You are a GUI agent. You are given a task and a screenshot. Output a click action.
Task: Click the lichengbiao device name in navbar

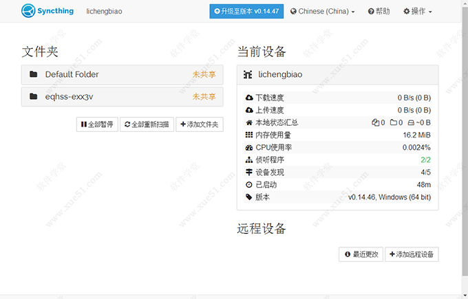tap(105, 12)
